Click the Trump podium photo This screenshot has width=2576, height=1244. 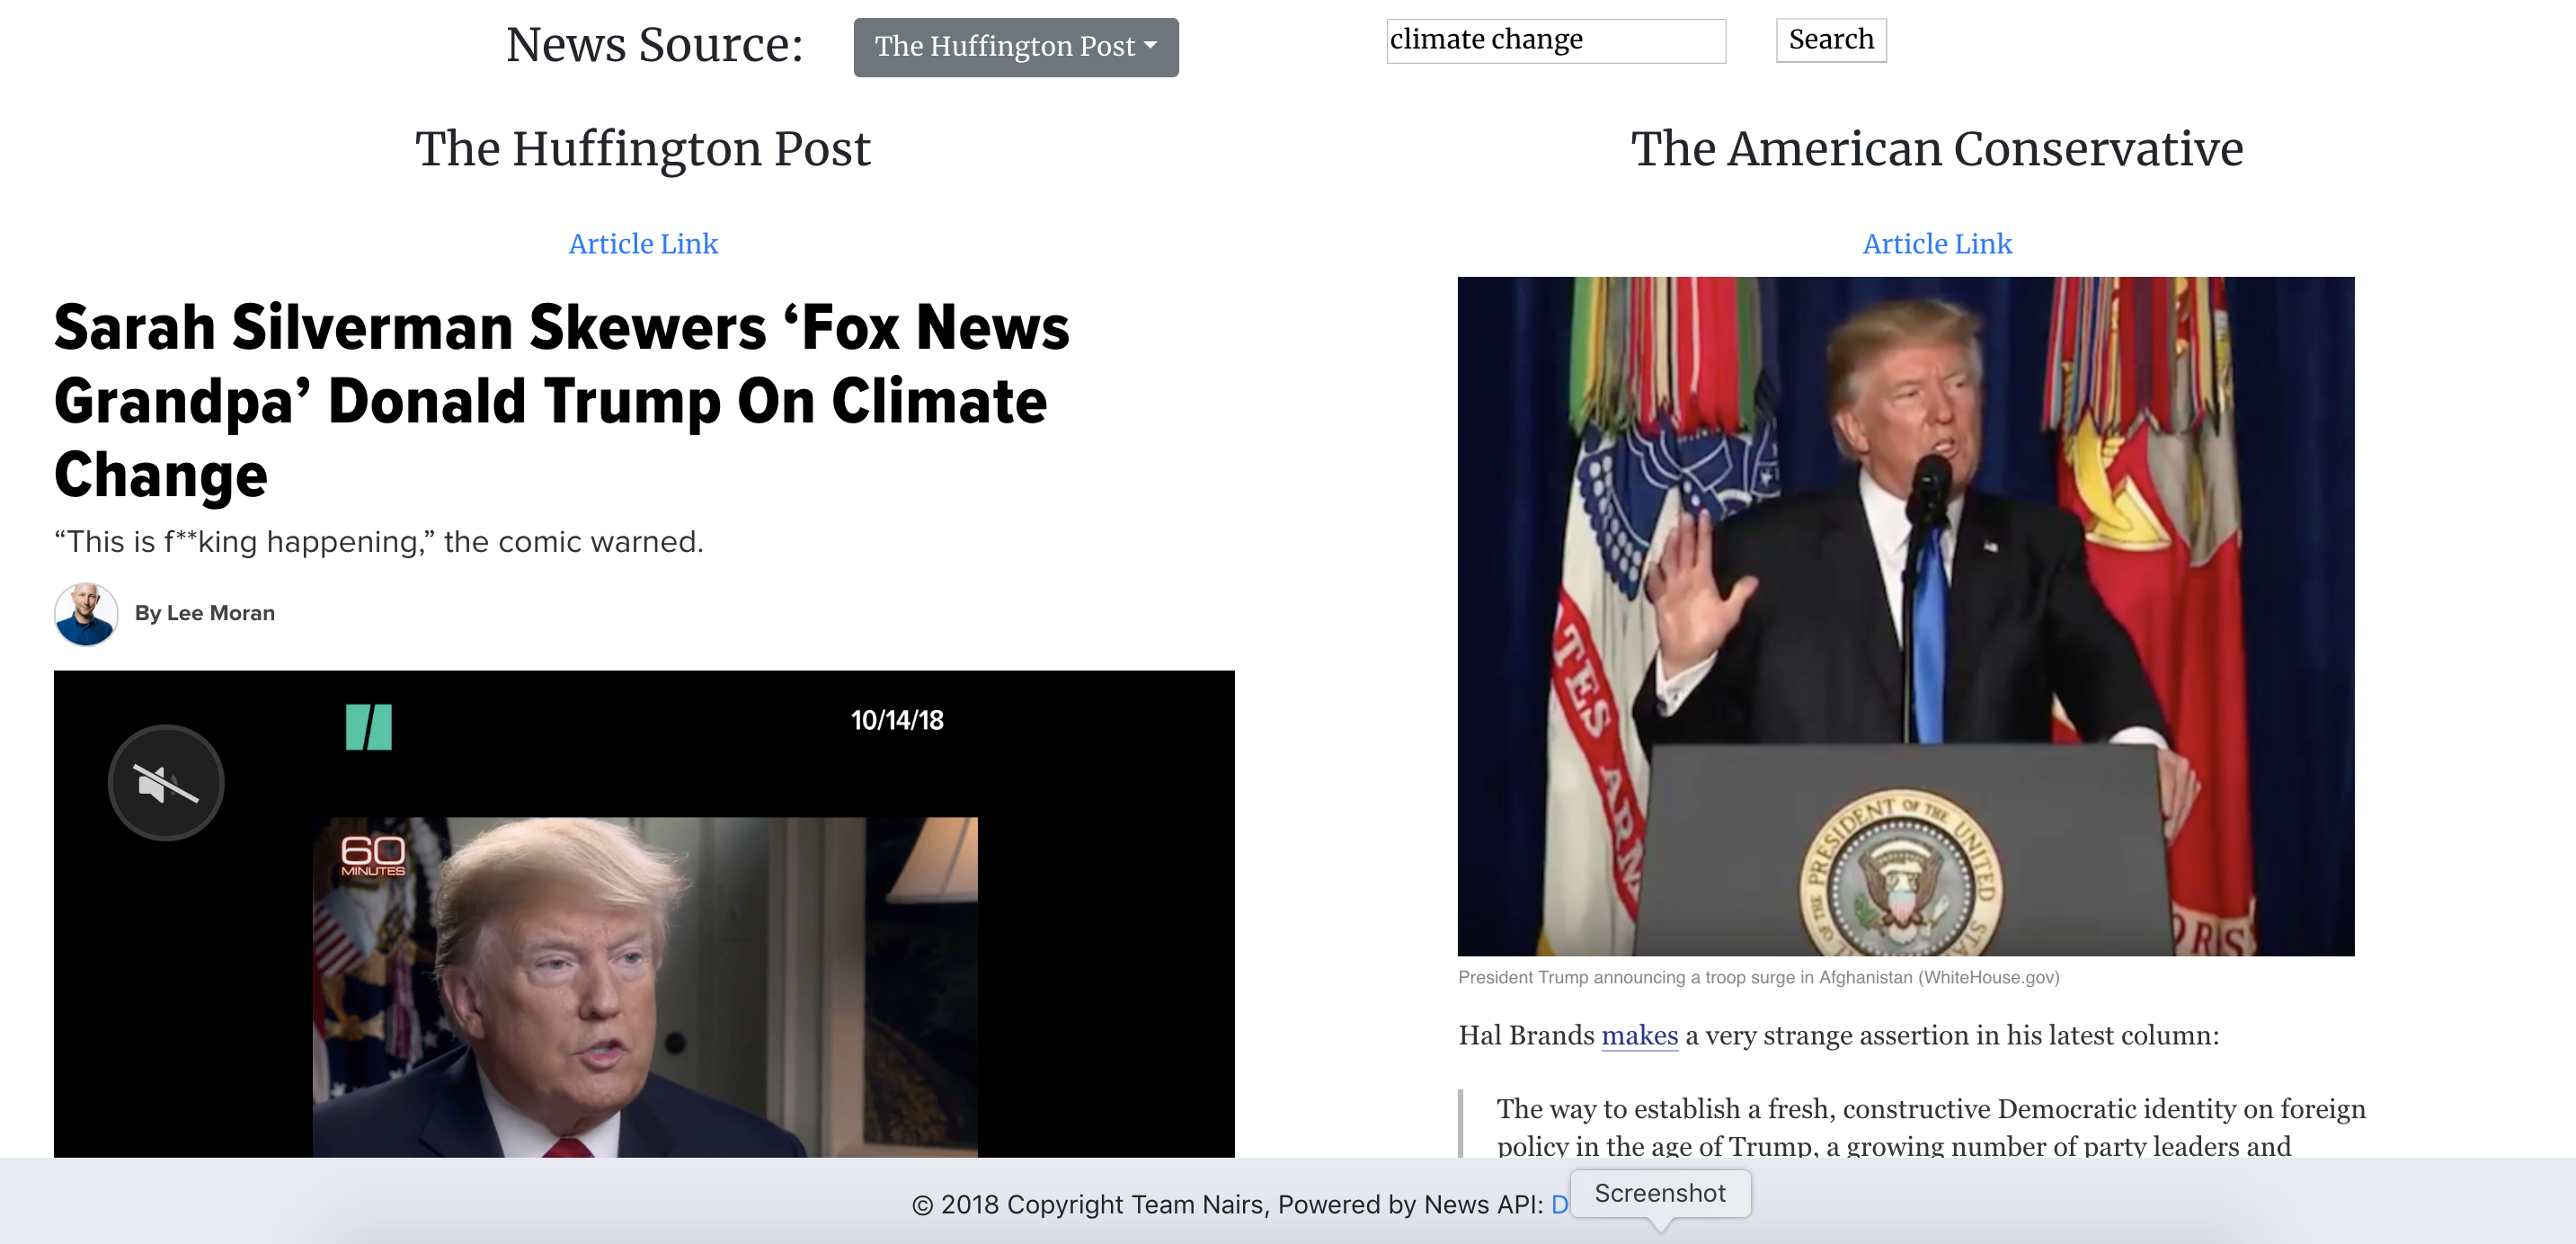pos(1905,615)
